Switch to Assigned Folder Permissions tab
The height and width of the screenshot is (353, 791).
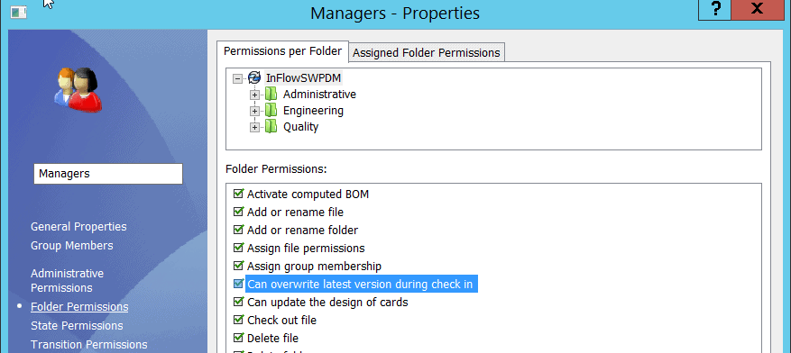[427, 53]
